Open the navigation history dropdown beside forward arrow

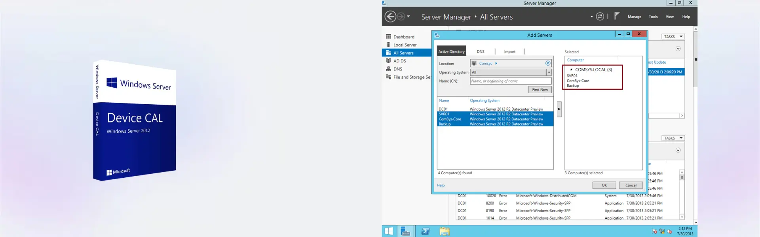408,17
